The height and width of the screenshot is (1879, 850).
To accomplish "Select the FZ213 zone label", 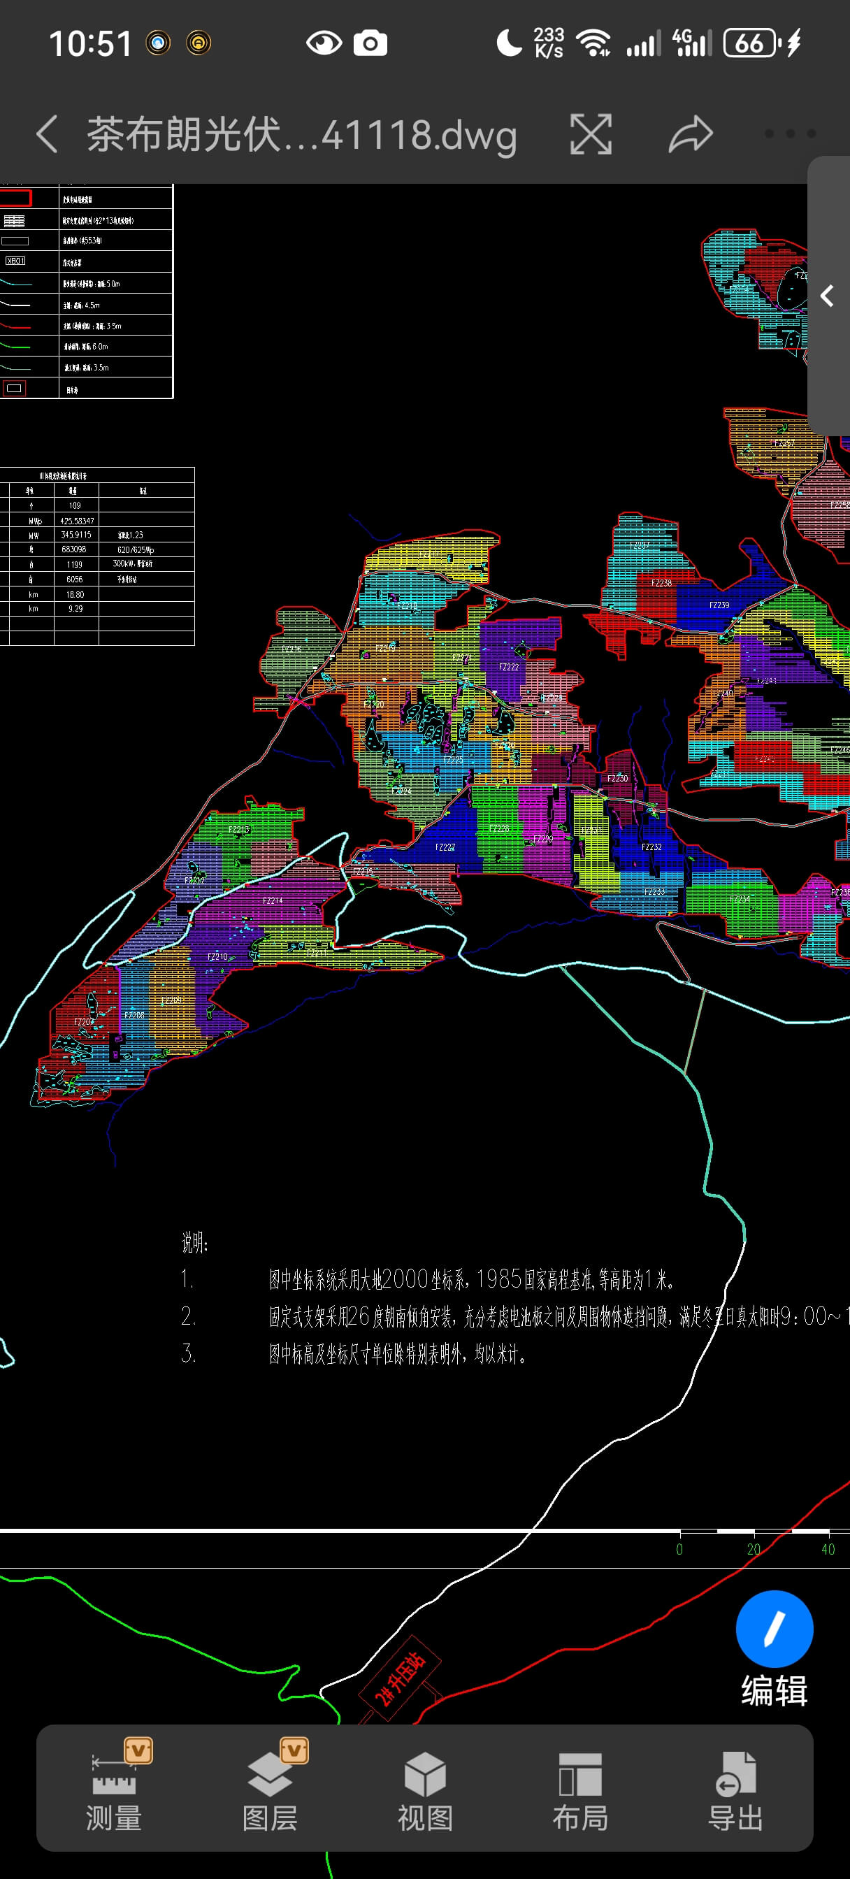I will tap(238, 829).
